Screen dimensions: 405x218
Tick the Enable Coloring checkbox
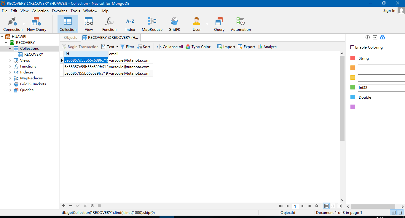tap(353, 47)
